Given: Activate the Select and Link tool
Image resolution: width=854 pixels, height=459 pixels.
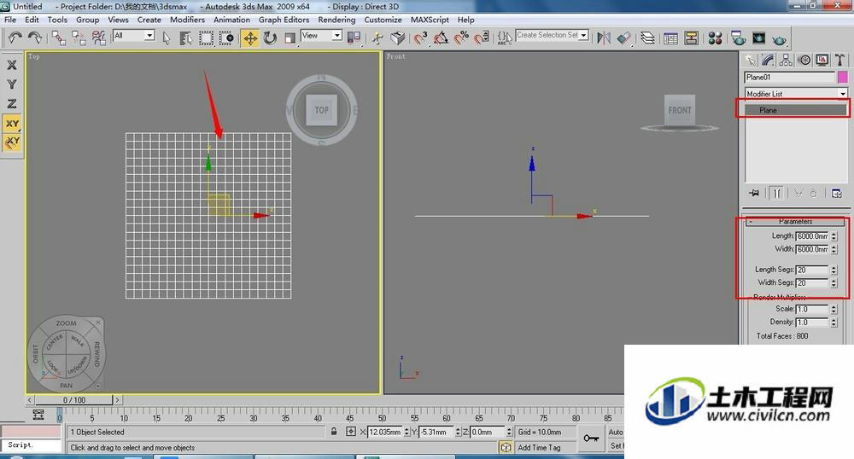Looking at the screenshot, I should coord(59,38).
